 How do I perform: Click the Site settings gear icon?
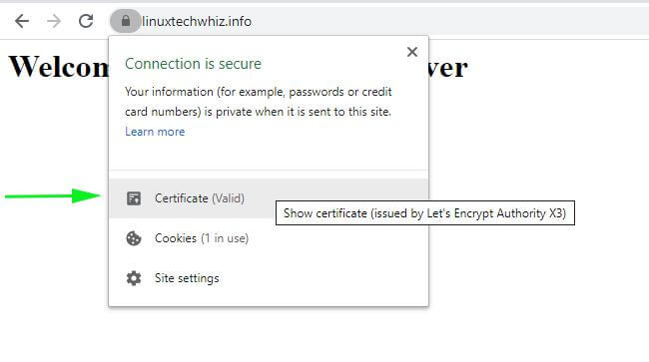point(134,278)
